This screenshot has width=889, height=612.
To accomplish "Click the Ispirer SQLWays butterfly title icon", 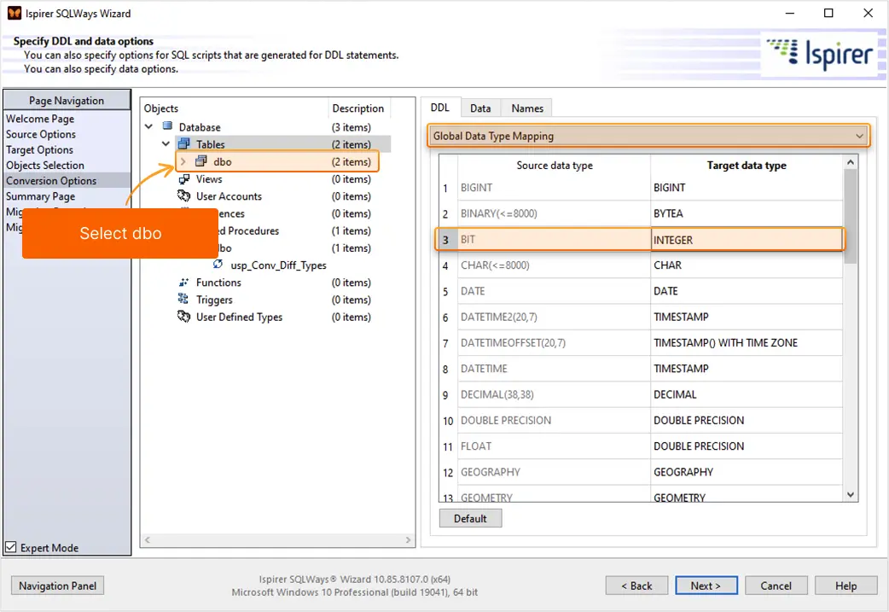I will tap(15, 13).
